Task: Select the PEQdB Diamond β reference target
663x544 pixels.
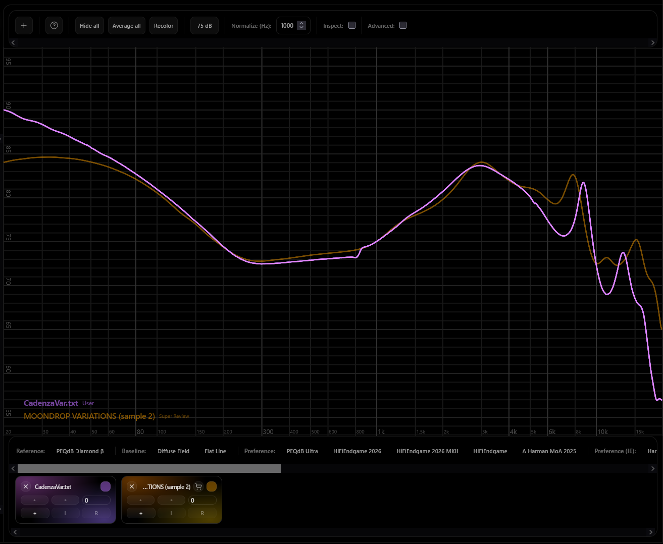Action: coord(80,451)
